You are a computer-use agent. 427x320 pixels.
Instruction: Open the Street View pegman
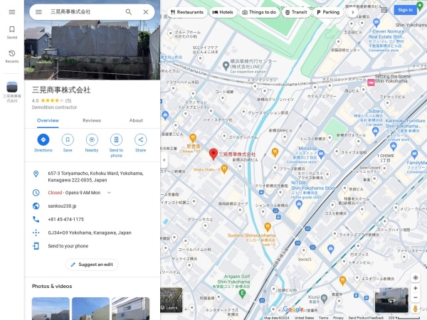pyautogui.click(x=416, y=309)
